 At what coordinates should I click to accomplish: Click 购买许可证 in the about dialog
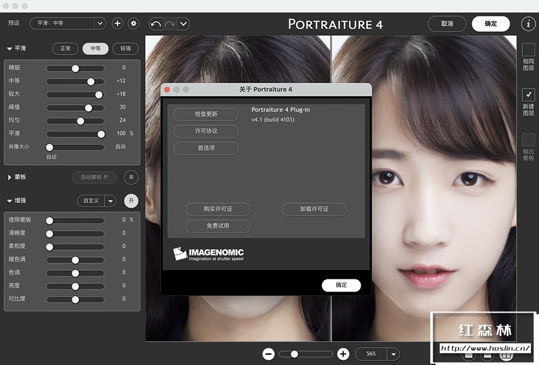tap(217, 209)
